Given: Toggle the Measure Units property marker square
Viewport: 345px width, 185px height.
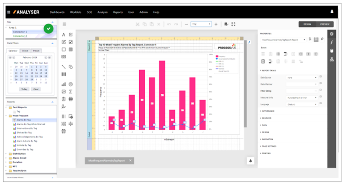Looking at the screenshot, I should pyautogui.click(x=321, y=97).
